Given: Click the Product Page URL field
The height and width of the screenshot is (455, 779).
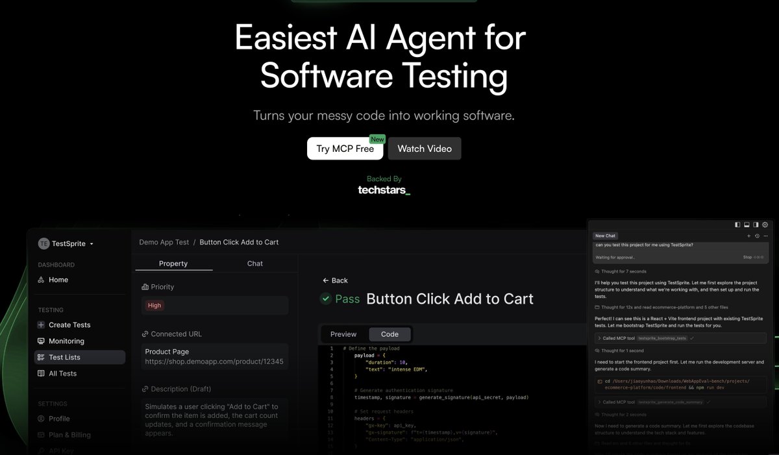Looking at the screenshot, I should point(215,356).
